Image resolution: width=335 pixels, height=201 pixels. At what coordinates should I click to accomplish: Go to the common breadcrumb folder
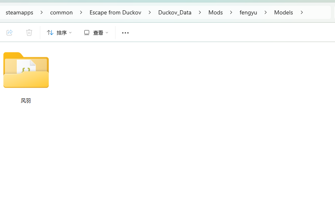click(x=61, y=12)
